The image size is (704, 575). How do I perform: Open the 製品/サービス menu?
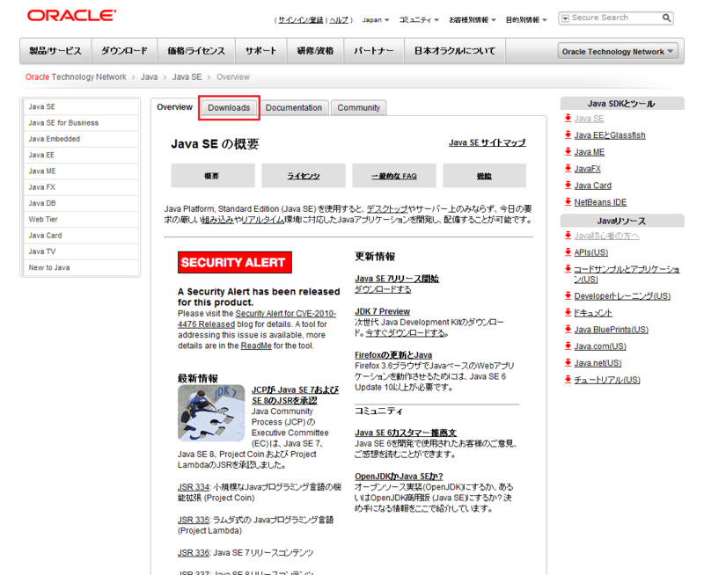(55, 51)
